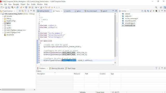Select gpio.c in Project Explorer
Viewport: 166px width, 93px height.
[x=9, y=23]
